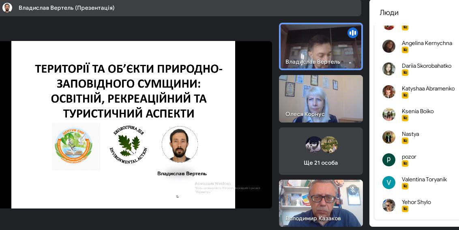
Task: Click the muted mic icon under Dariia Skorobahatko
Action: click(x=405, y=73)
